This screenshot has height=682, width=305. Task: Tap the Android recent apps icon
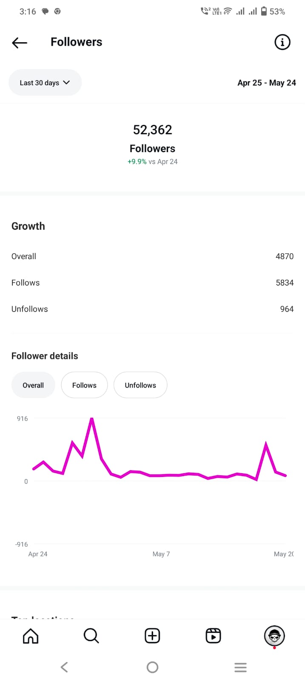pyautogui.click(x=240, y=667)
